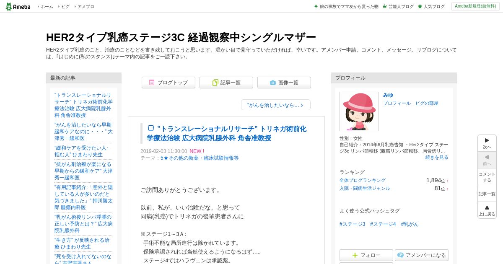
Task: Click the chevron in the "がんを治したいなら…" button
Action: (302, 105)
